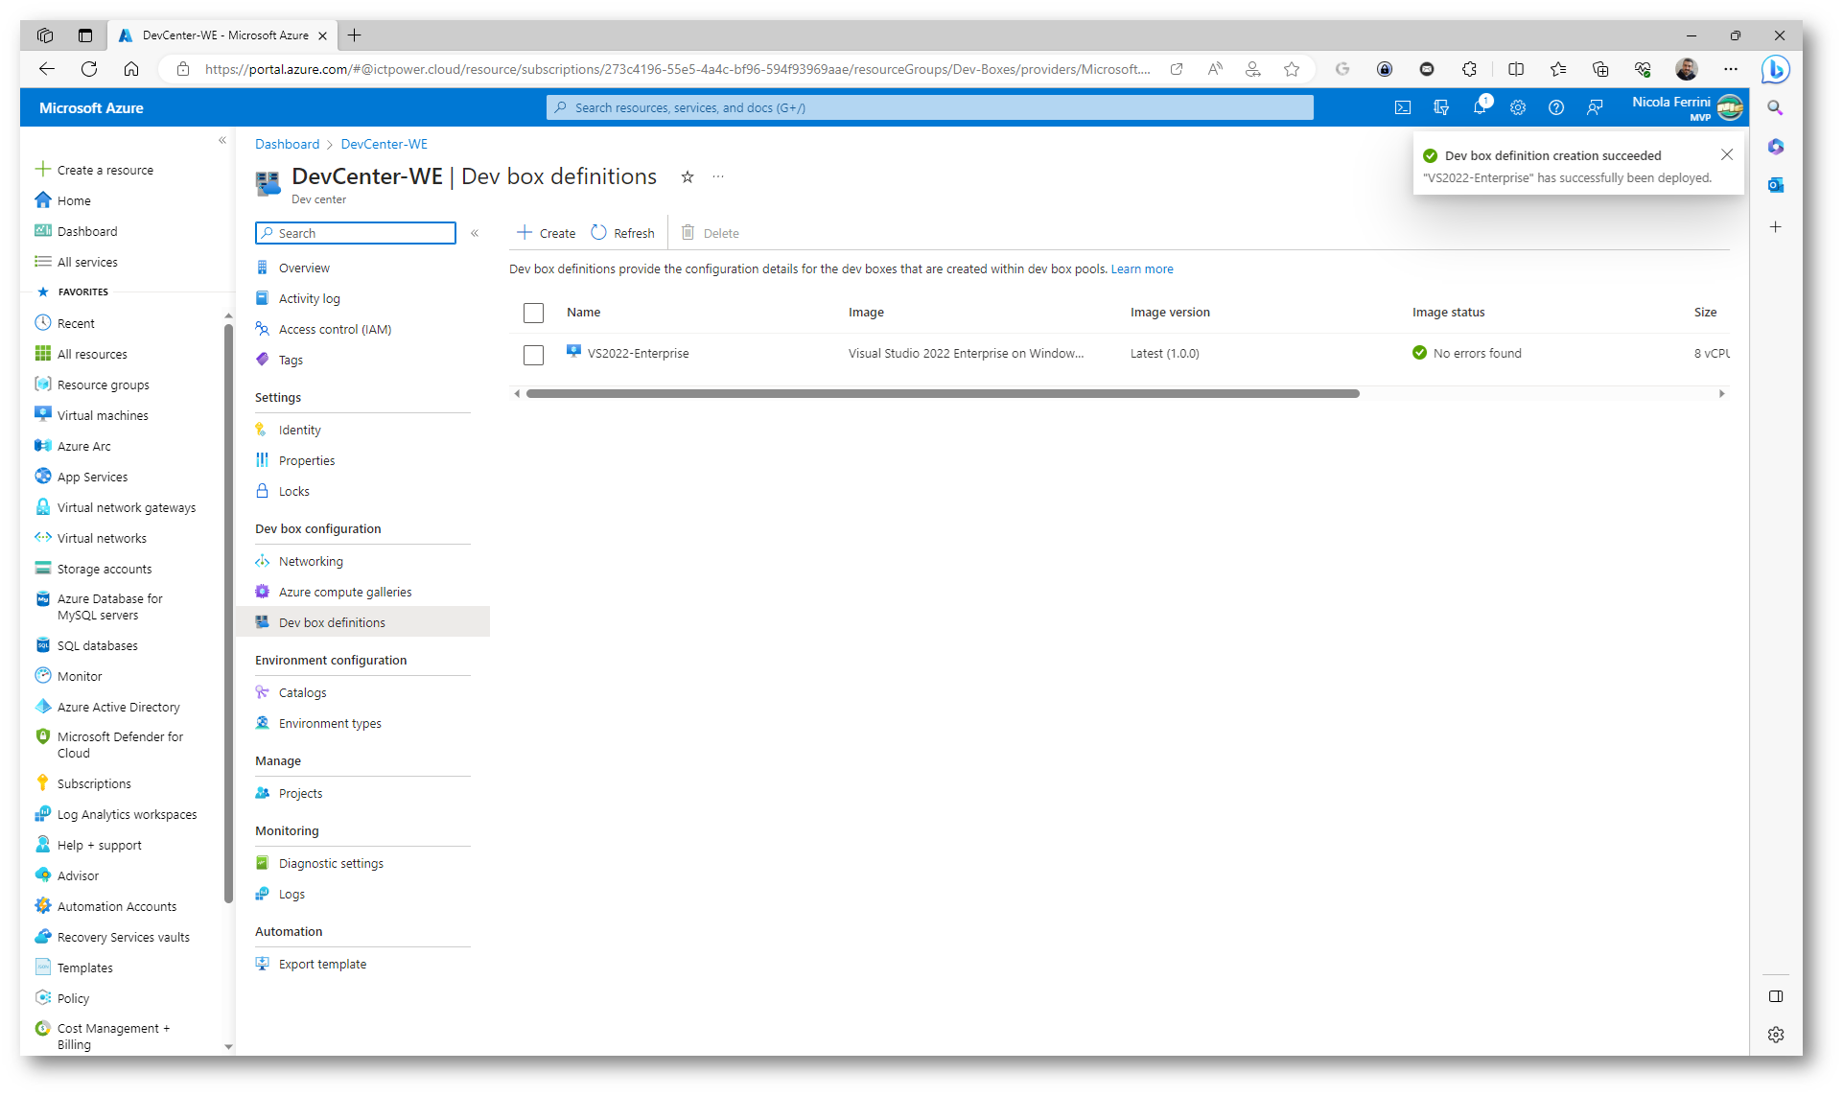
Task: Open the ellipsis more options menu
Action: click(718, 176)
